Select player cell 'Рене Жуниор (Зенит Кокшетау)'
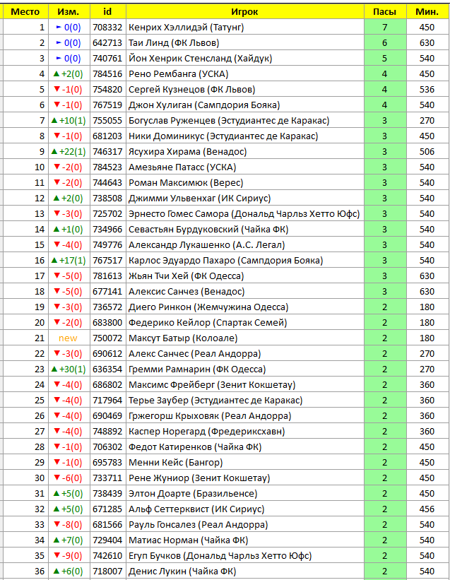Screen dimensions: 450x580 click(x=245, y=478)
